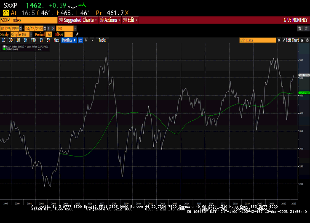Image resolution: width=310 pixels, height=223 pixels.
Task: Click the green SMAVG legend marker
Action: (4, 49)
